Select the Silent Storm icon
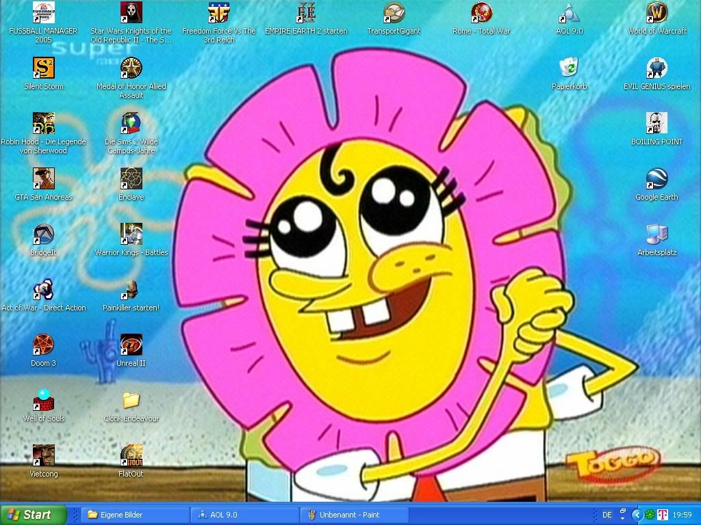701x525 pixels. click(x=43, y=68)
